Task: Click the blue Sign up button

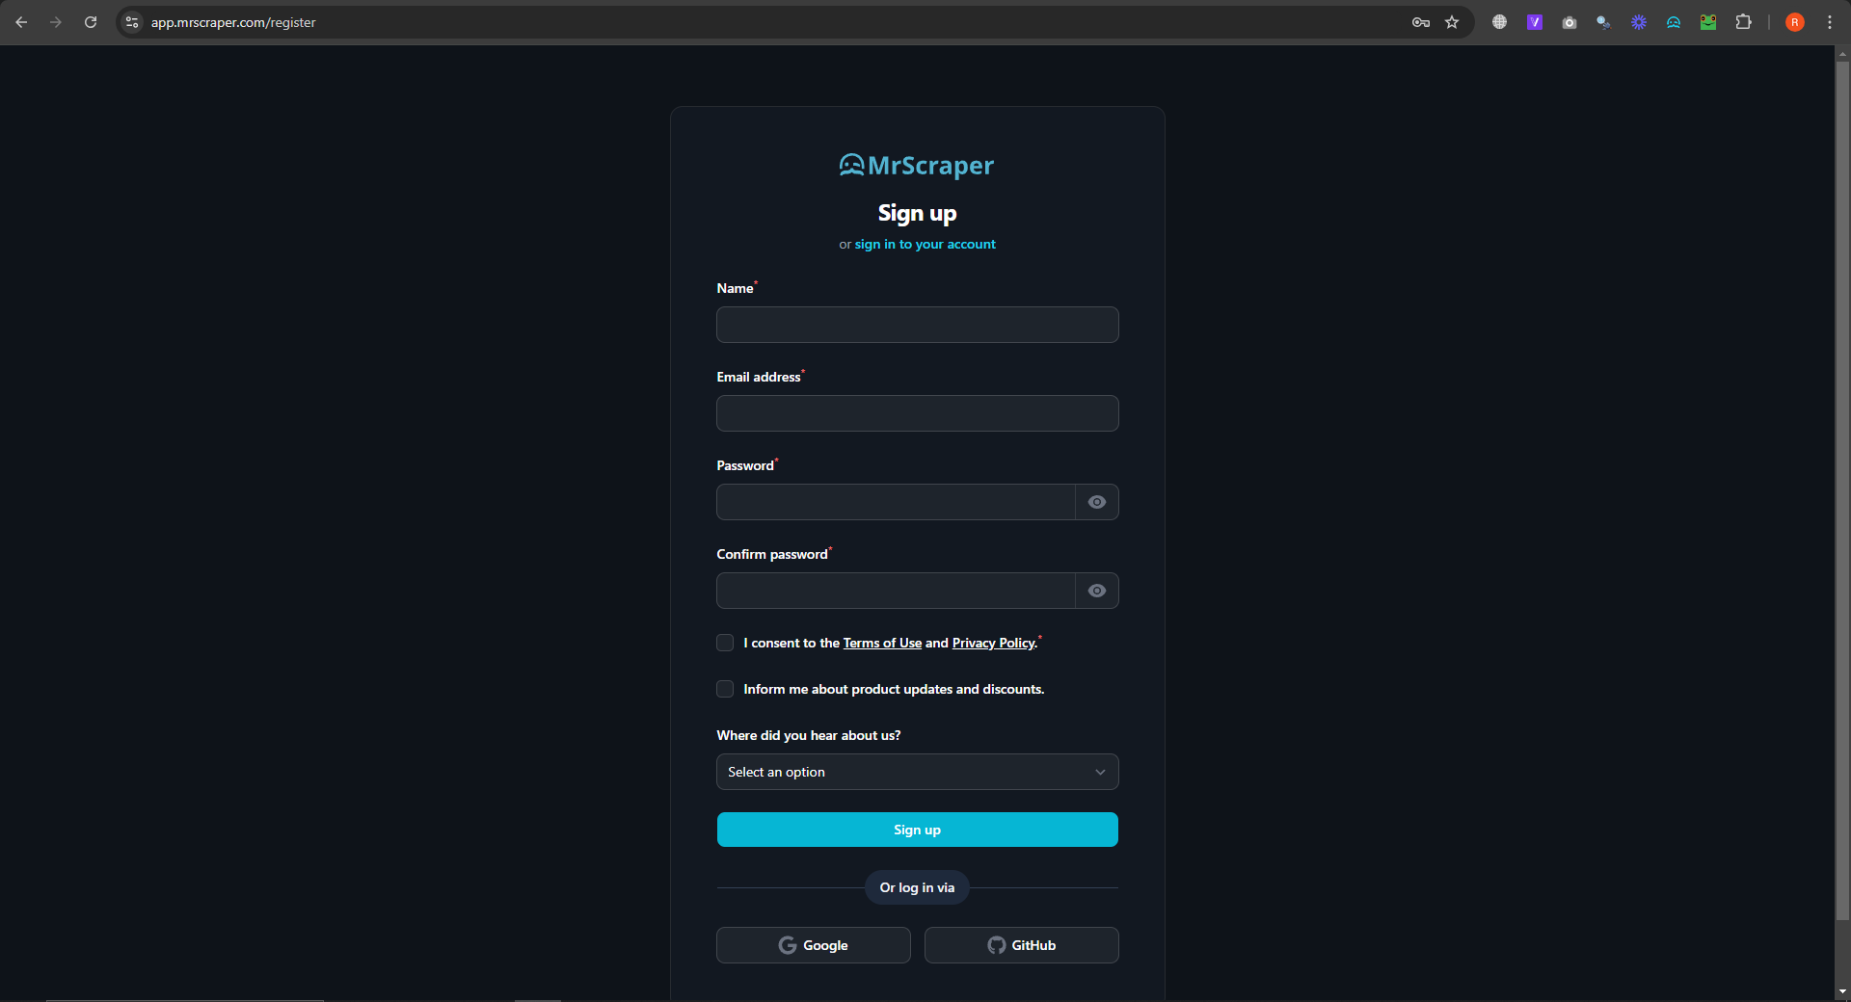Action: [918, 830]
